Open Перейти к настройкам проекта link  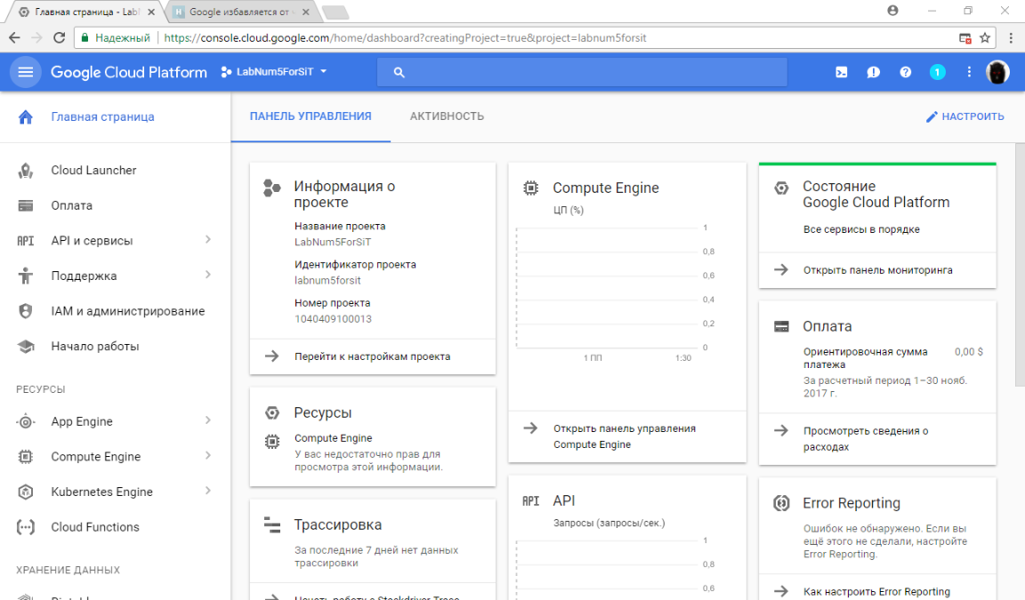pos(373,357)
